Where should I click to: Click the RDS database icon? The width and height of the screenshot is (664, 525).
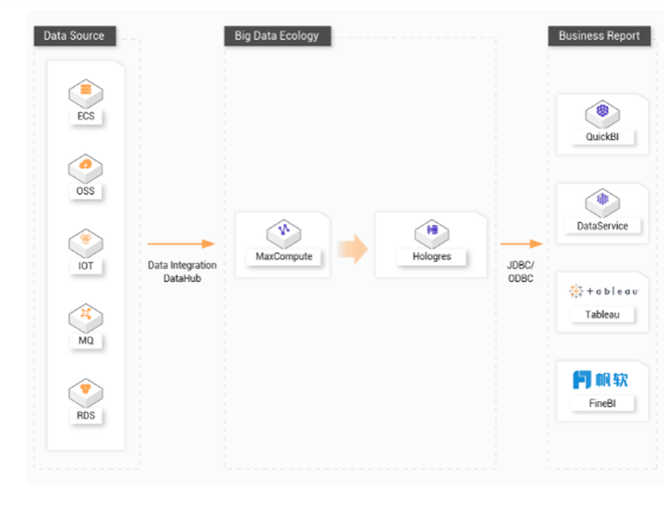86,391
